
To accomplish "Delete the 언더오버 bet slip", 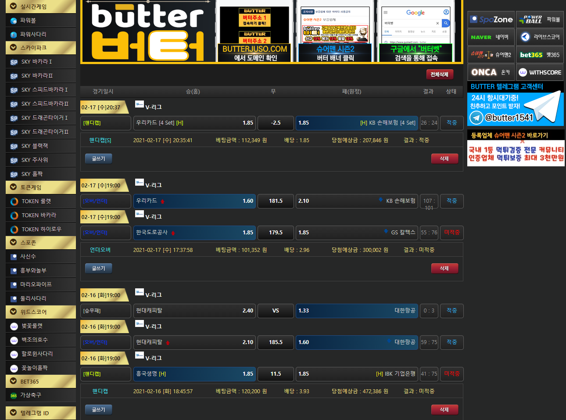I will (444, 268).
